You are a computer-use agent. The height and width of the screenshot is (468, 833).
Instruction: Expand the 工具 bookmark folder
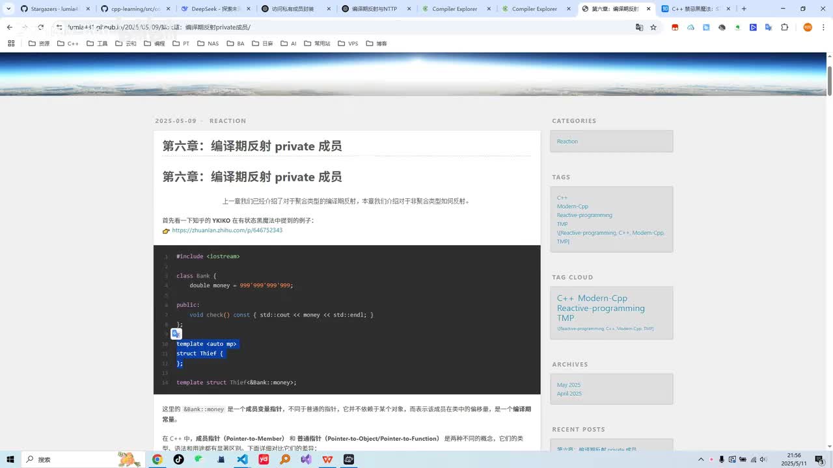pos(97,44)
